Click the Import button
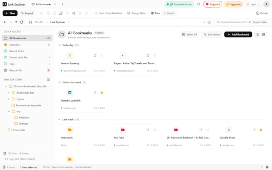The height and width of the screenshot is (170, 272). (27, 13)
